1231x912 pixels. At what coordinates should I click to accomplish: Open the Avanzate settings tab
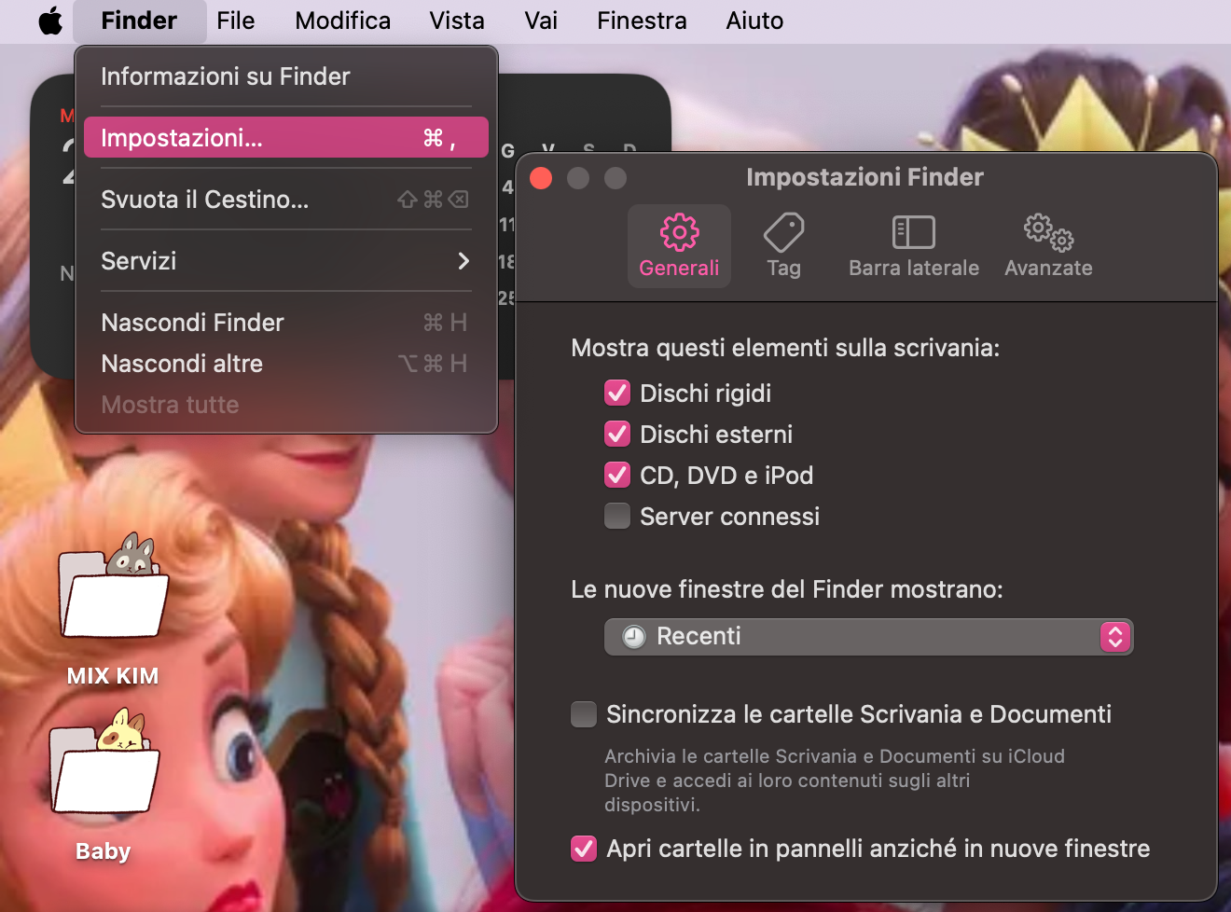(x=1048, y=246)
